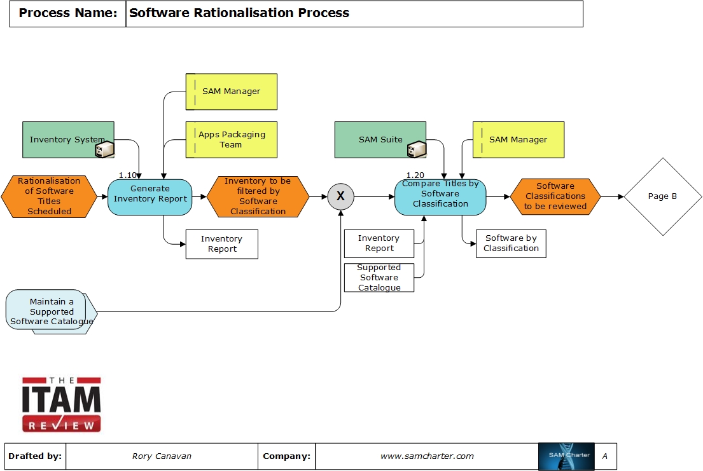The image size is (703, 471).
Task: Select the Generate Inventory Report process box
Action: click(x=150, y=197)
